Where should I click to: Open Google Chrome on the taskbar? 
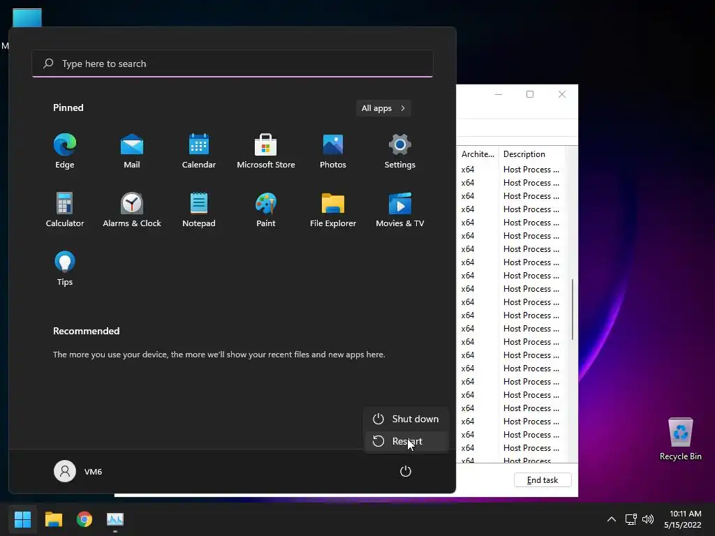pos(84,519)
